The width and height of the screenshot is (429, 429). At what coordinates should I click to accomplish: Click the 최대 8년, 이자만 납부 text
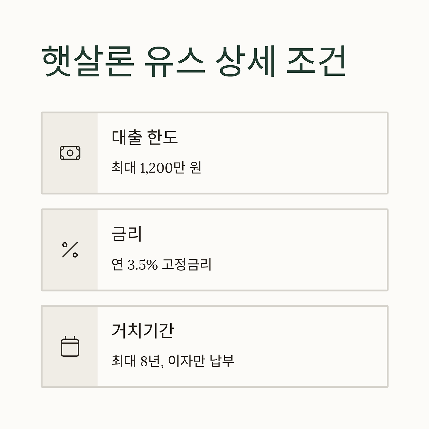coord(173,361)
